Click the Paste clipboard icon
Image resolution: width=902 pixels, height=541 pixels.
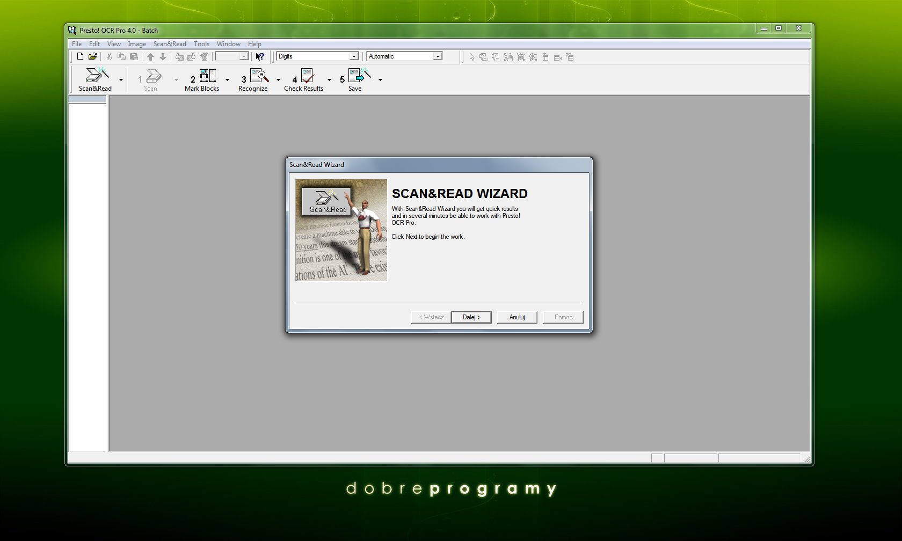click(x=134, y=56)
